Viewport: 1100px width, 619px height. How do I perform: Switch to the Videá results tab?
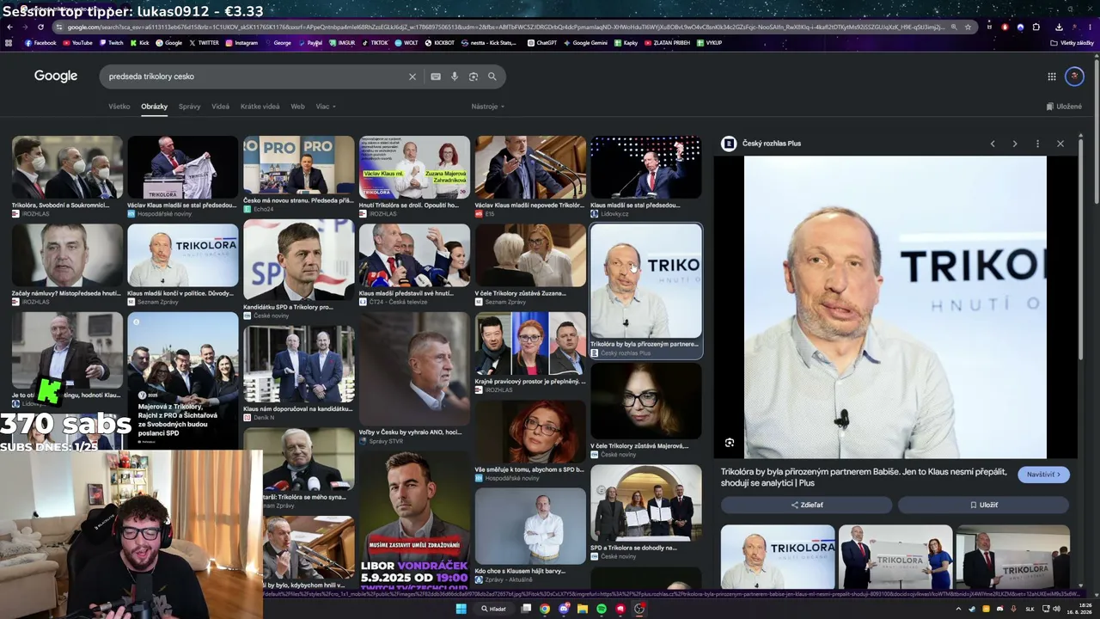point(221,107)
